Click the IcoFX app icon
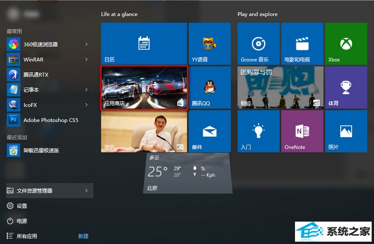The width and height of the screenshot is (374, 244). coord(14,105)
